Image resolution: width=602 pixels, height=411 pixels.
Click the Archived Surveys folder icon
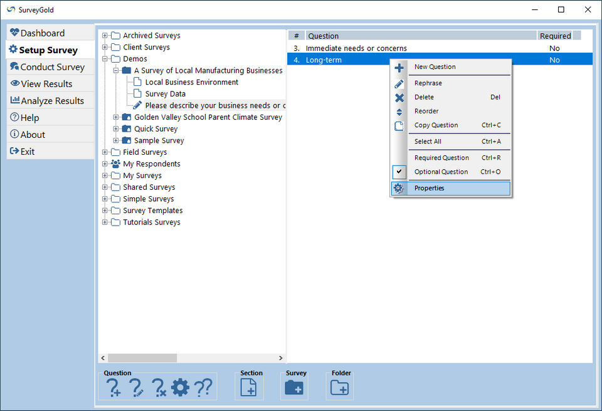[115, 36]
